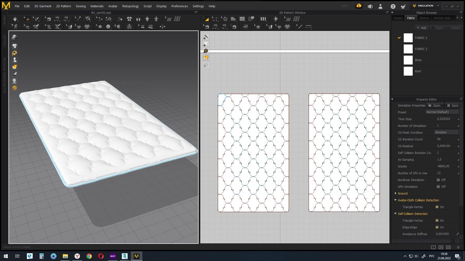Switch to the Button Hole tab
Screen dimensions: 465x261
point(442,18)
